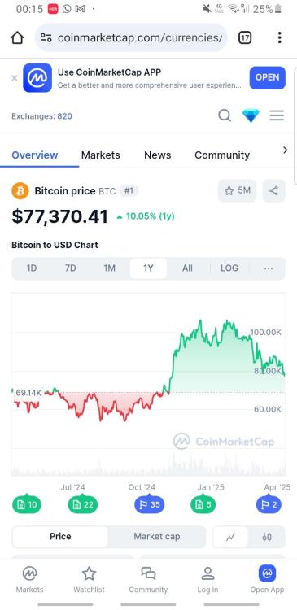Expand more tabs with the right chevron
Screen dimensions: 297x610
coord(286,150)
